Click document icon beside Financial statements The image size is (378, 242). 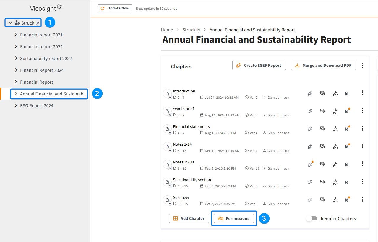[x=167, y=129]
